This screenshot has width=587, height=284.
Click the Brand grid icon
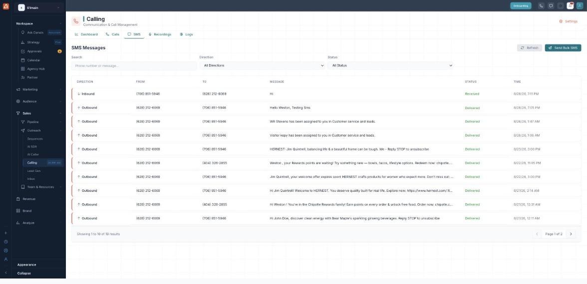(x=18, y=211)
